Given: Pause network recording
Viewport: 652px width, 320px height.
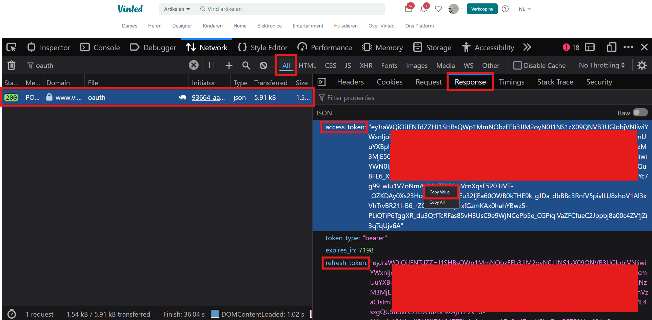Looking at the screenshot, I should (212, 65).
